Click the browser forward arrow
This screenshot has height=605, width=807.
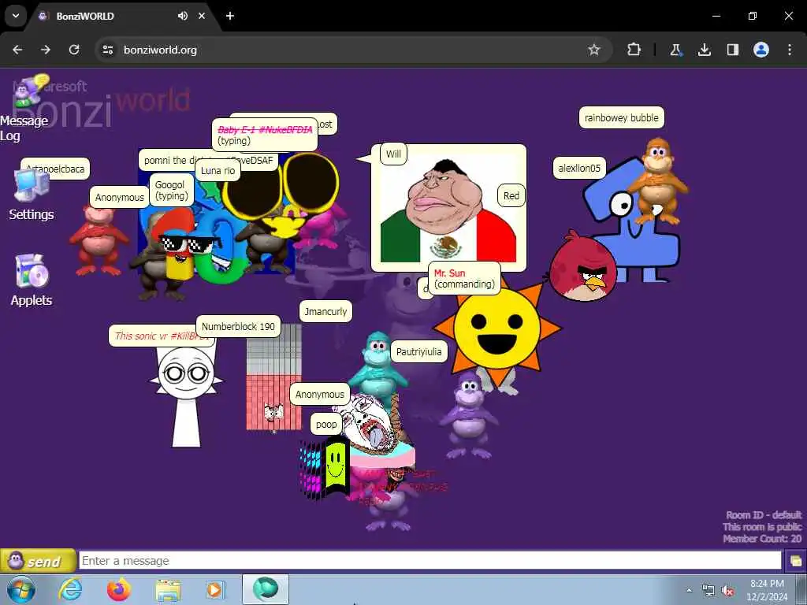46,50
